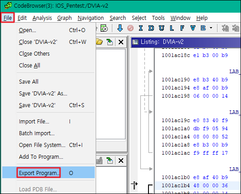This screenshot has width=241, height=194.
Task: Toggle the B bookmark navigation icon
Action: 203,28
